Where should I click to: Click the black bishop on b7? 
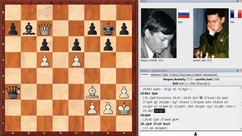point(29,29)
